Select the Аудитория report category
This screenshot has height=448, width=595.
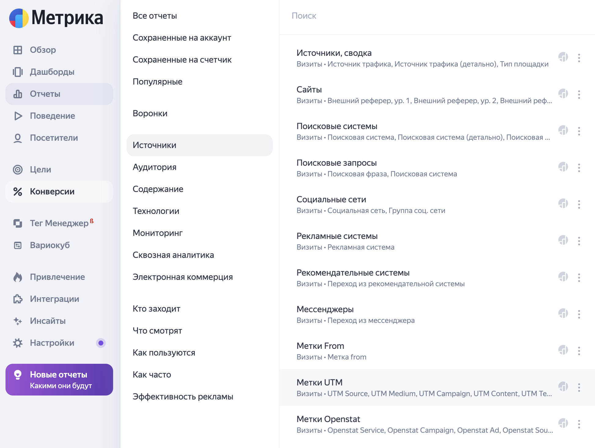[154, 167]
